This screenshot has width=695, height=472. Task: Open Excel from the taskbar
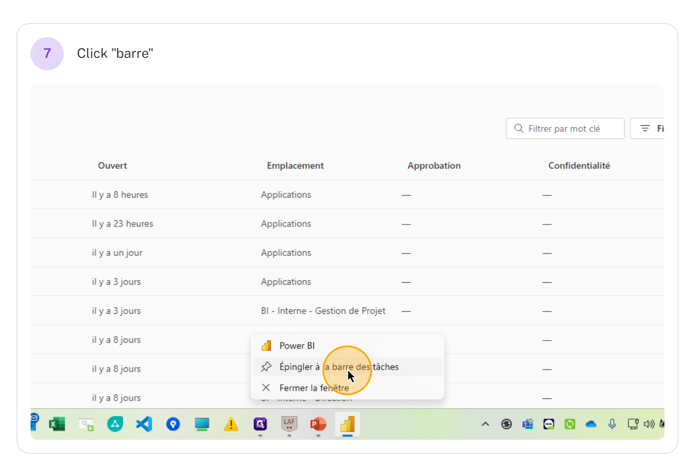(x=57, y=424)
